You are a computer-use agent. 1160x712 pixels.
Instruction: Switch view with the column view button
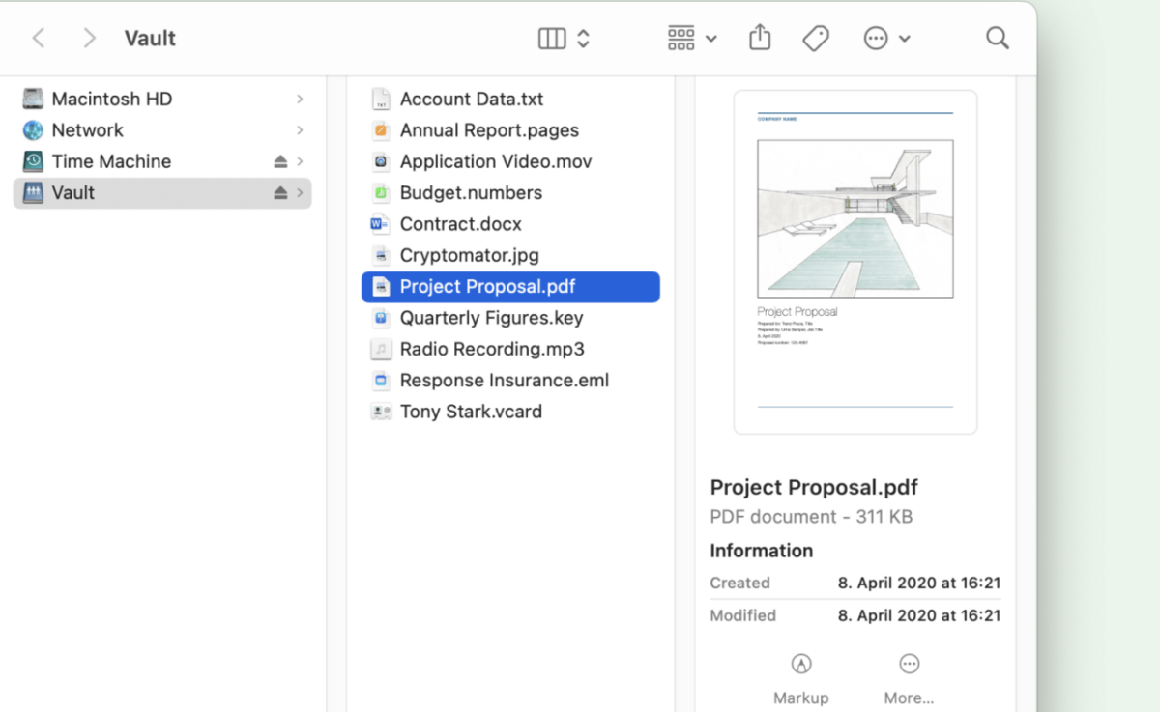[x=552, y=39]
